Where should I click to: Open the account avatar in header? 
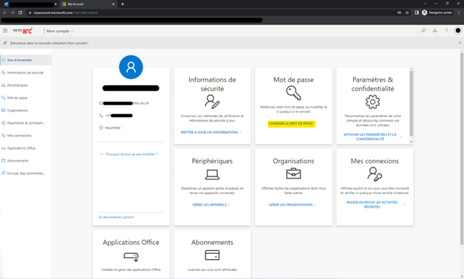[x=458, y=30]
